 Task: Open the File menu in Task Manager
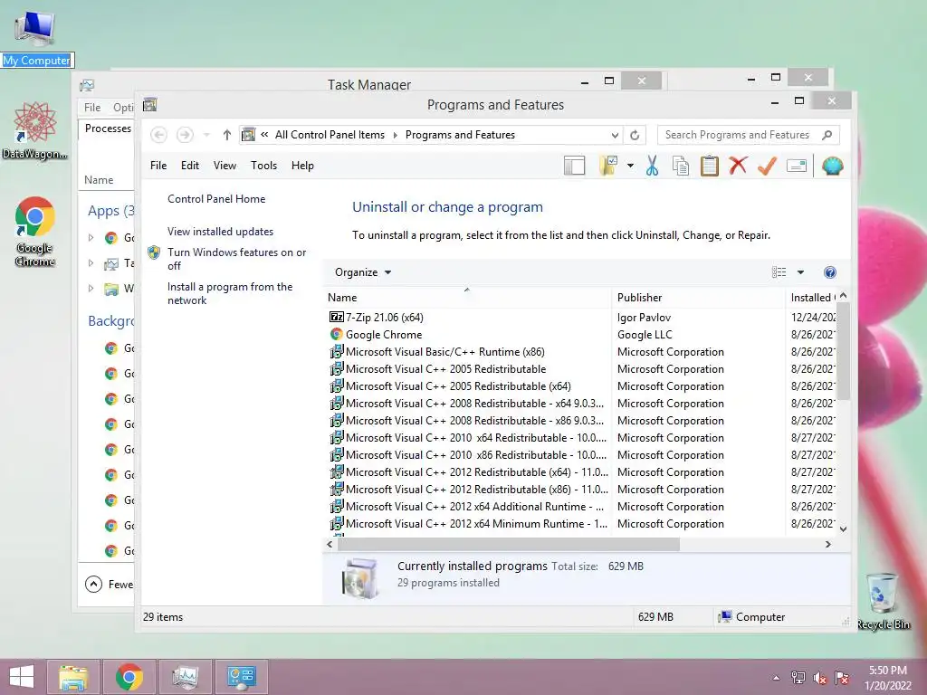(x=92, y=108)
